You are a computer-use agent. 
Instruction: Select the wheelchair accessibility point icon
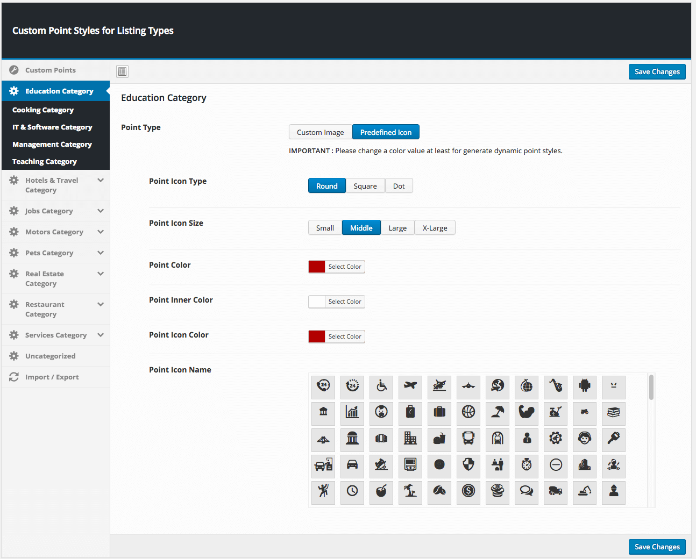point(381,386)
